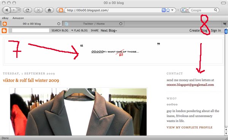Click the CONTACT sidebar heading

click(175, 73)
